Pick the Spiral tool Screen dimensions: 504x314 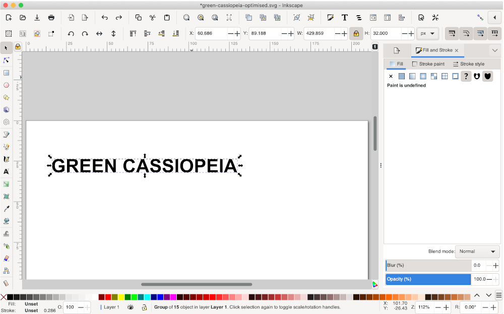click(7, 121)
